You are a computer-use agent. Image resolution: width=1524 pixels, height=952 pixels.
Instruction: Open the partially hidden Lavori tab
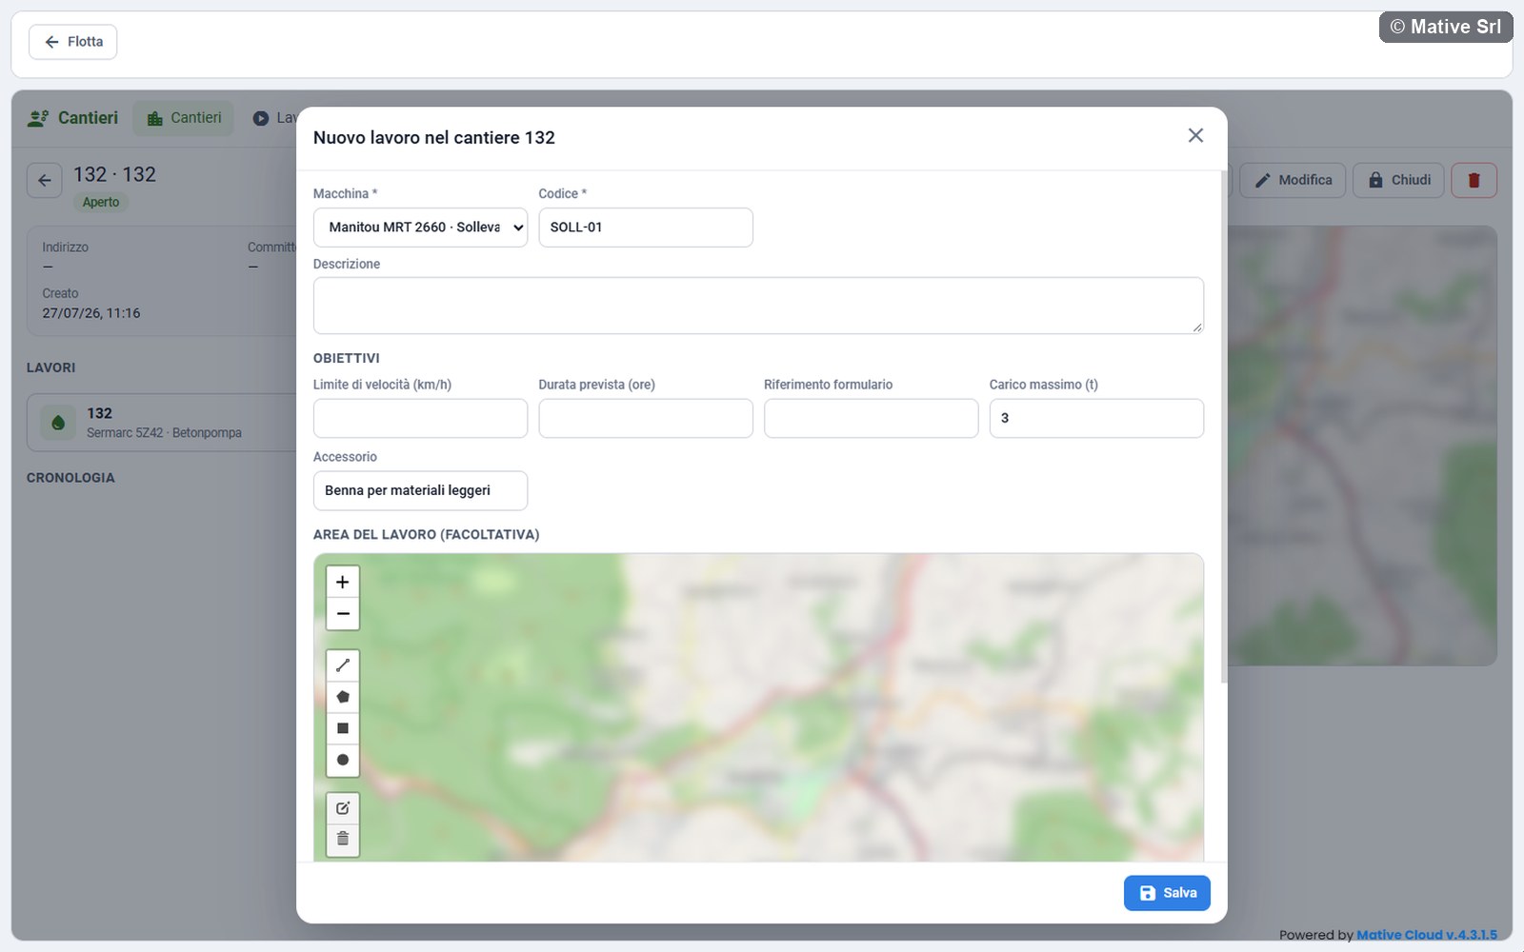coord(274,118)
